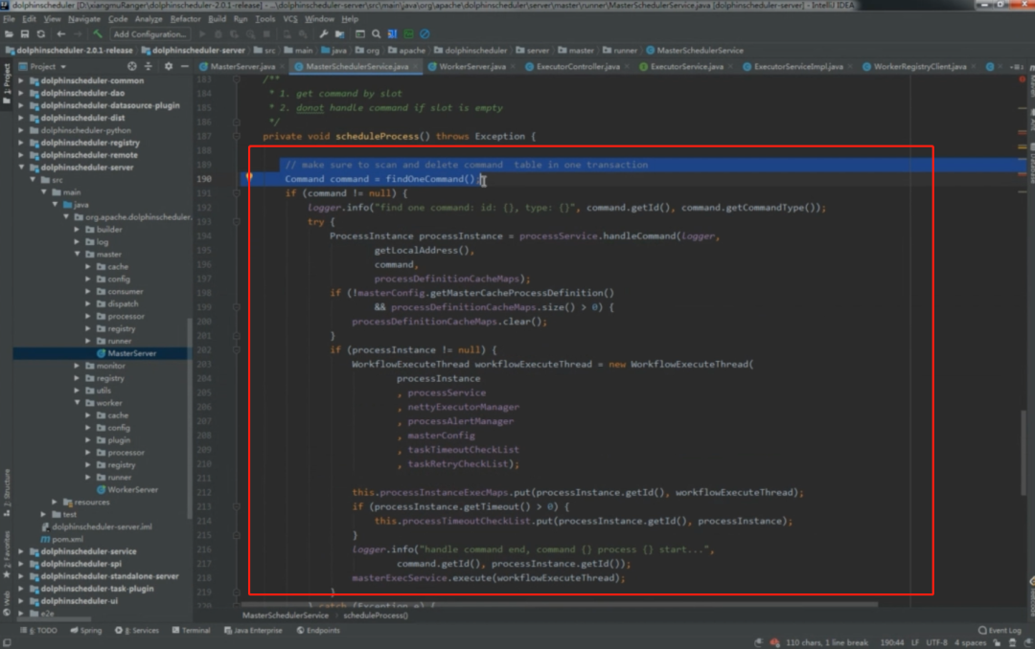Image resolution: width=1035 pixels, height=649 pixels.
Task: Collapse the master package folder
Action: click(78, 254)
